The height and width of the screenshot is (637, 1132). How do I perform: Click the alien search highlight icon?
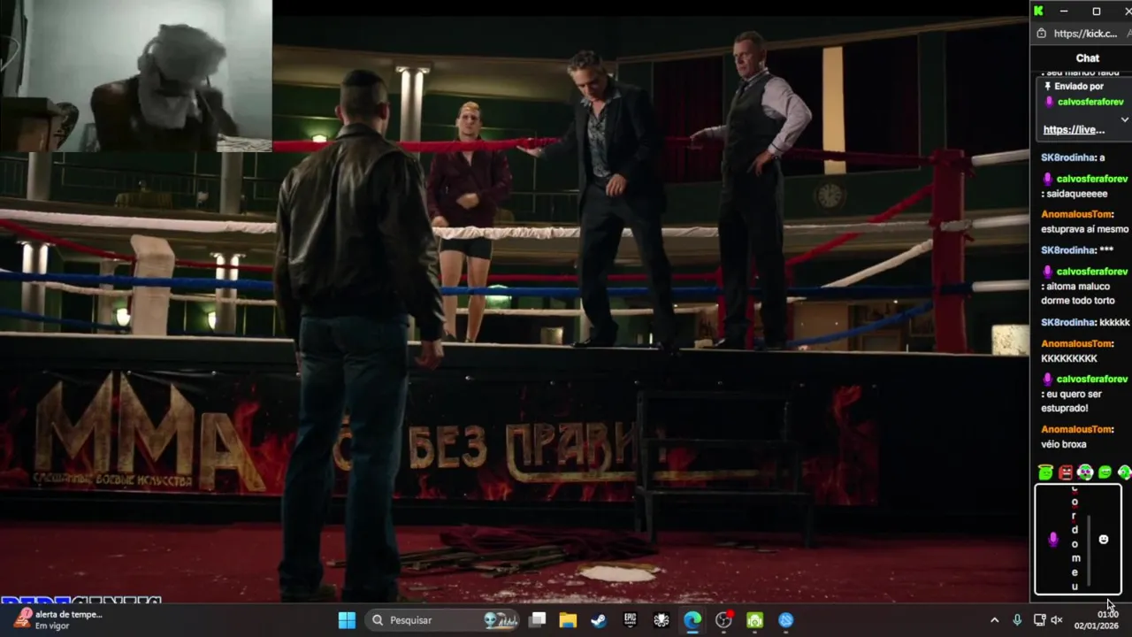(x=501, y=620)
